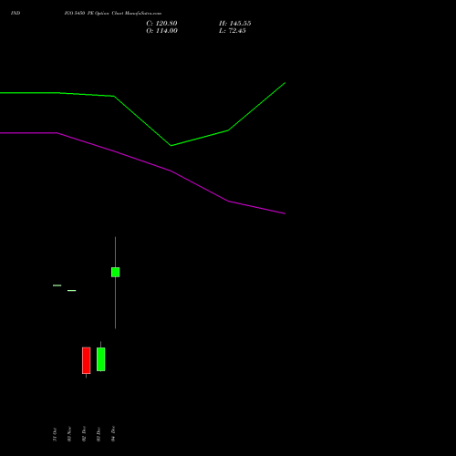Select the tall-wick green candle above 04 Dec
The height and width of the screenshot is (456, 456).
click(116, 272)
